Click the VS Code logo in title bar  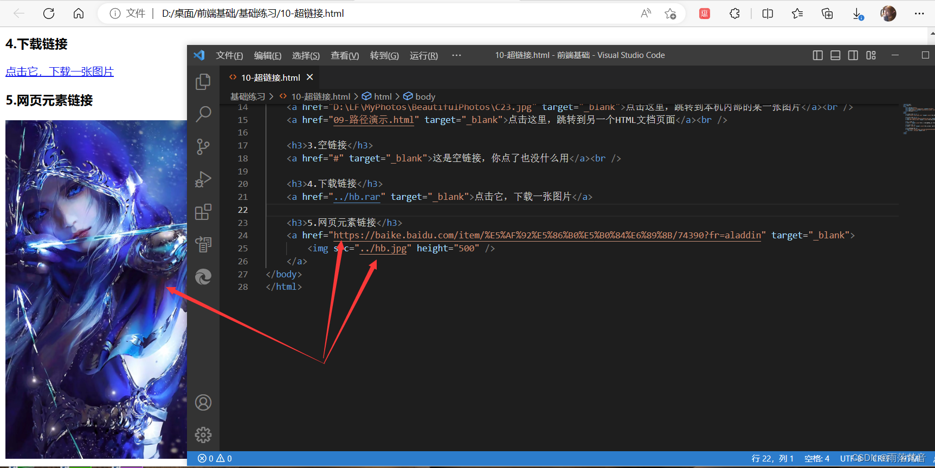click(x=199, y=55)
